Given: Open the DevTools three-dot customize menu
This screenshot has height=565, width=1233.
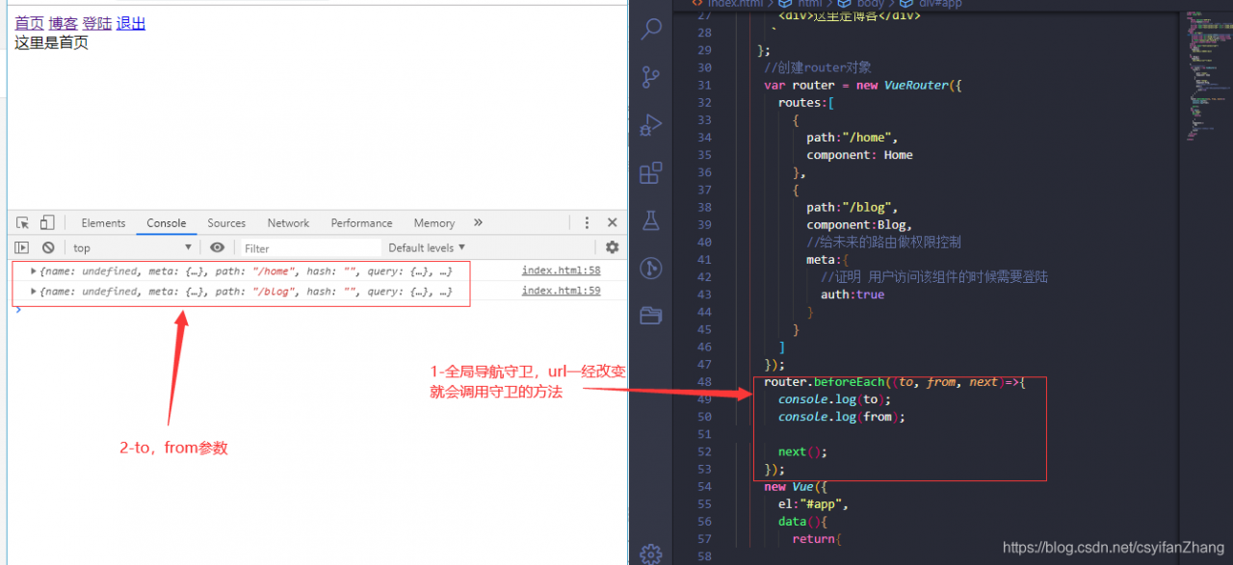Looking at the screenshot, I should point(587,222).
